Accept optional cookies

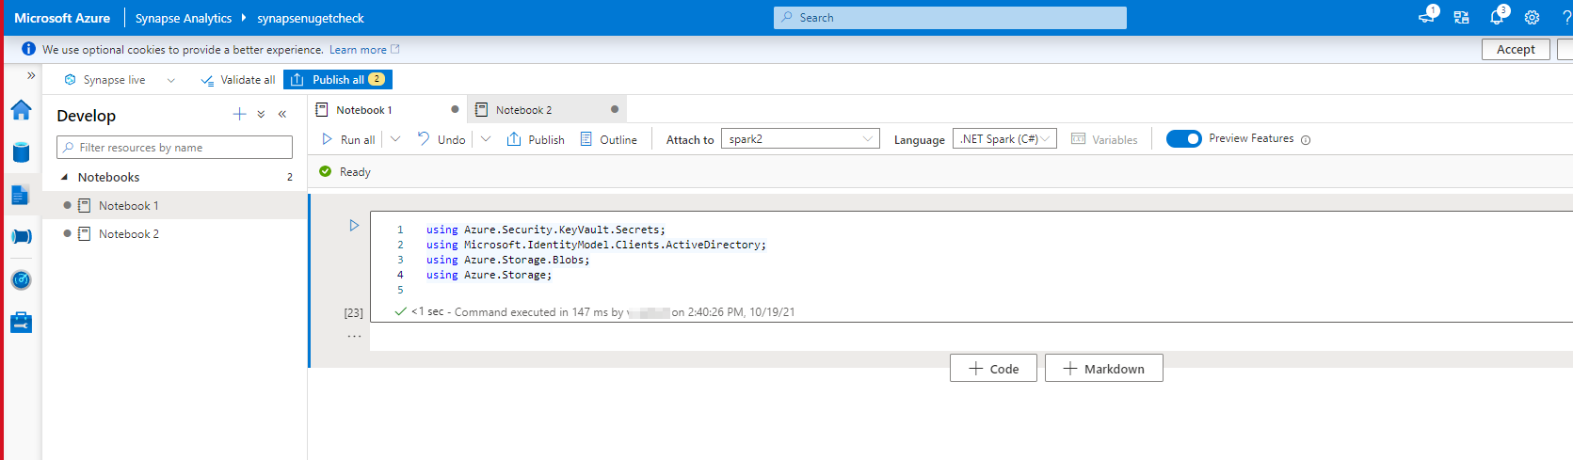[x=1516, y=49]
